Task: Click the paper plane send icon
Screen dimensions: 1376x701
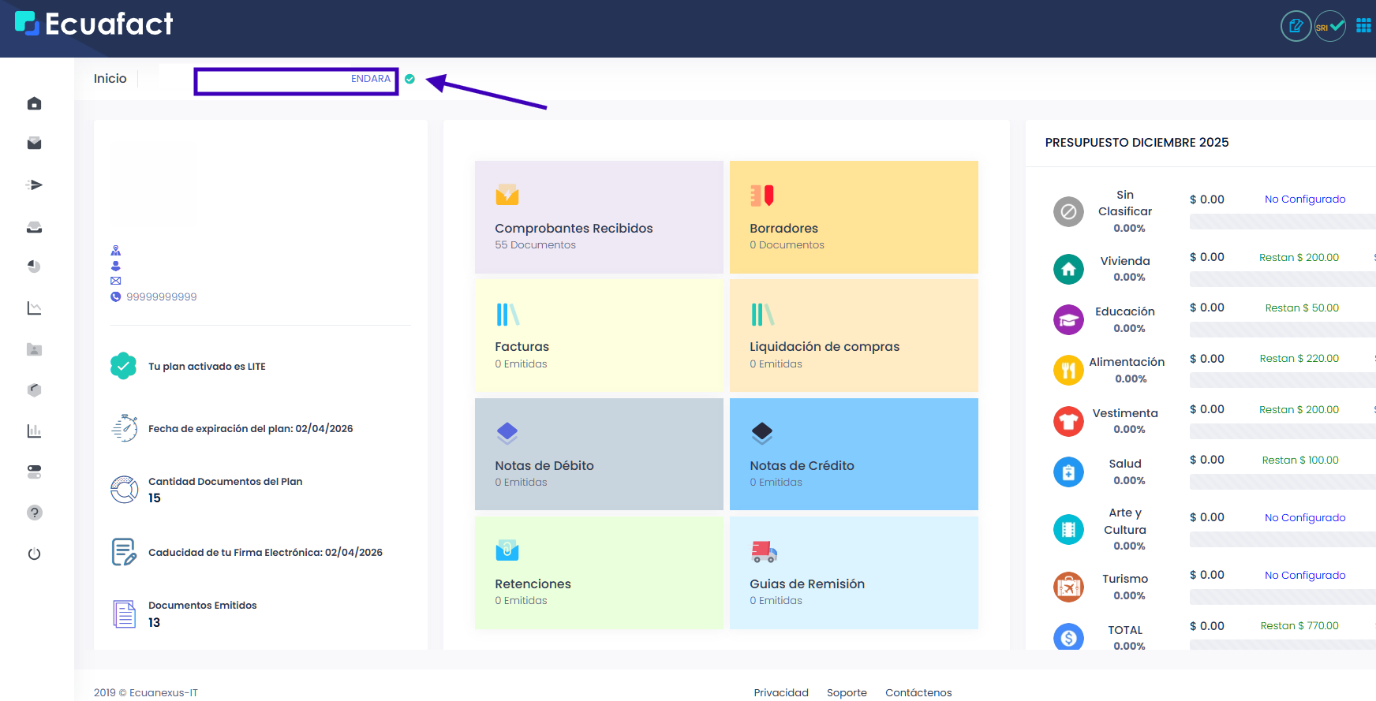Action: pos(34,185)
